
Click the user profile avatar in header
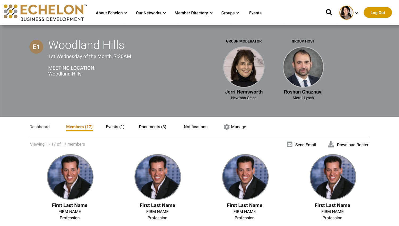tap(346, 12)
